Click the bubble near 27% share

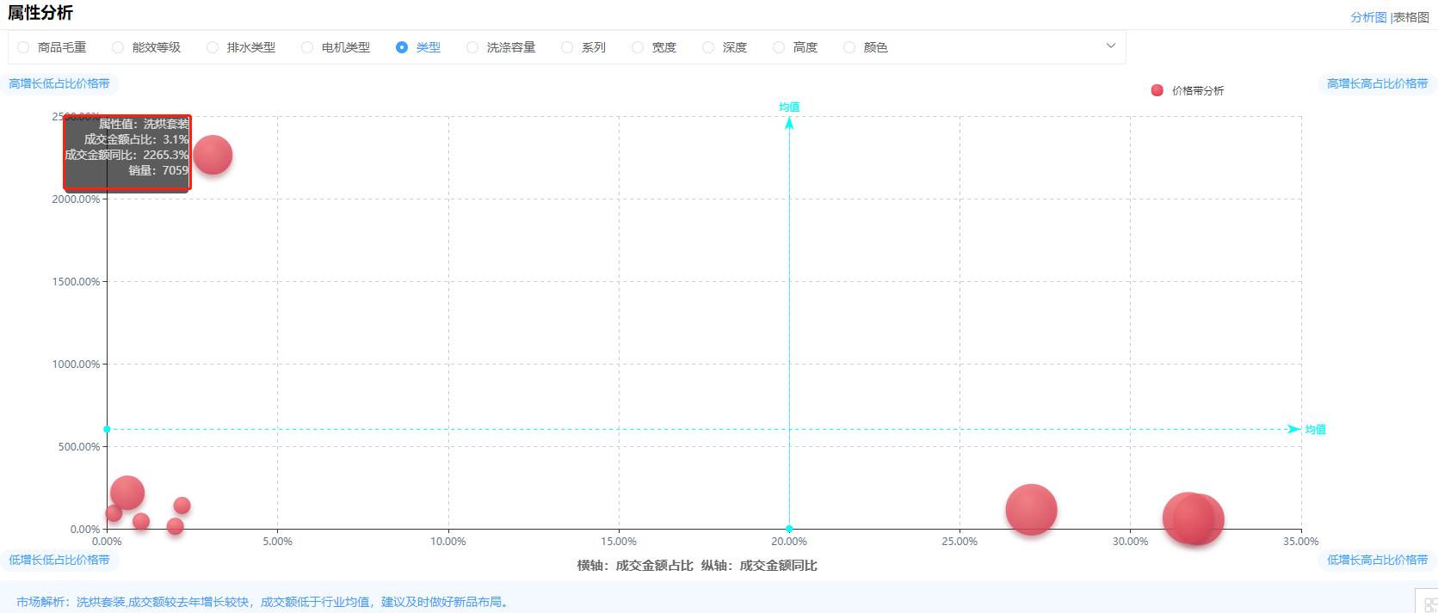click(x=1031, y=510)
